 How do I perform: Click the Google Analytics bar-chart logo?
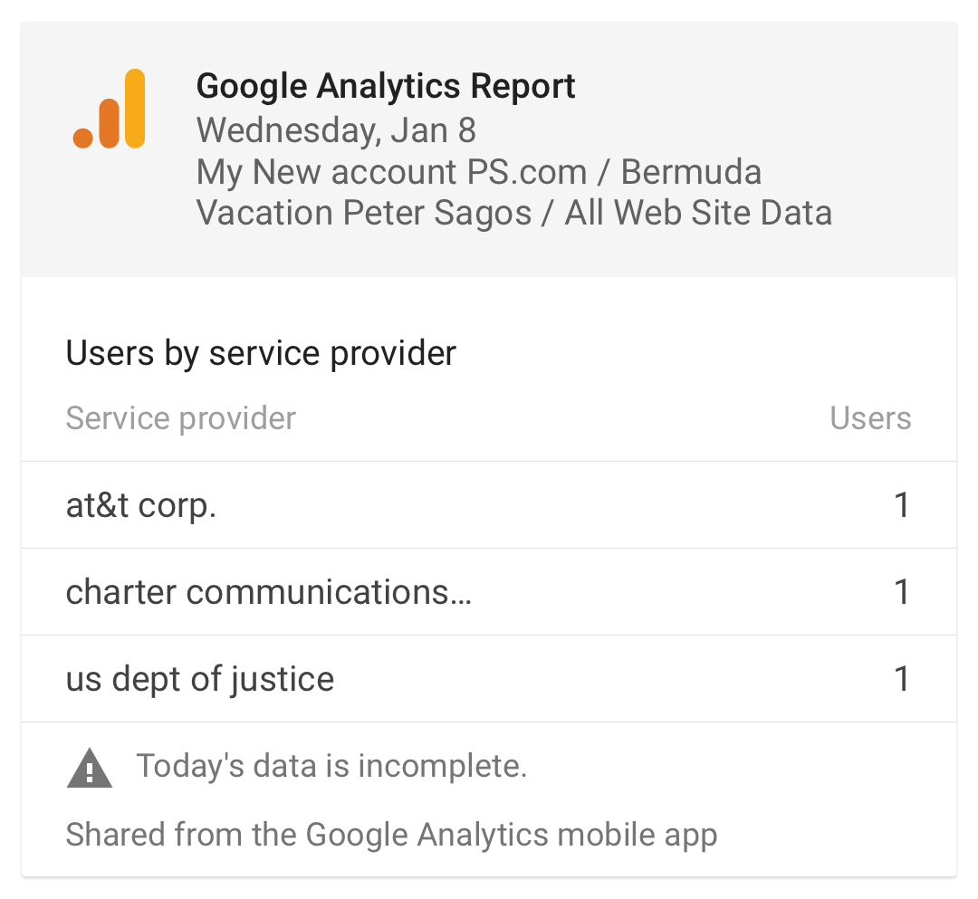pos(110,109)
